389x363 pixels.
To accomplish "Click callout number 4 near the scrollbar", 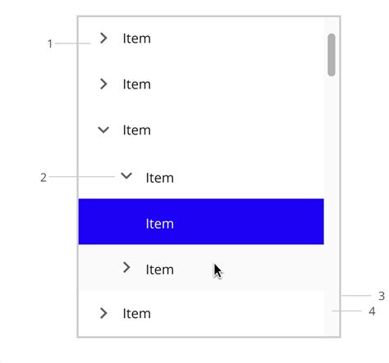I will (372, 311).
